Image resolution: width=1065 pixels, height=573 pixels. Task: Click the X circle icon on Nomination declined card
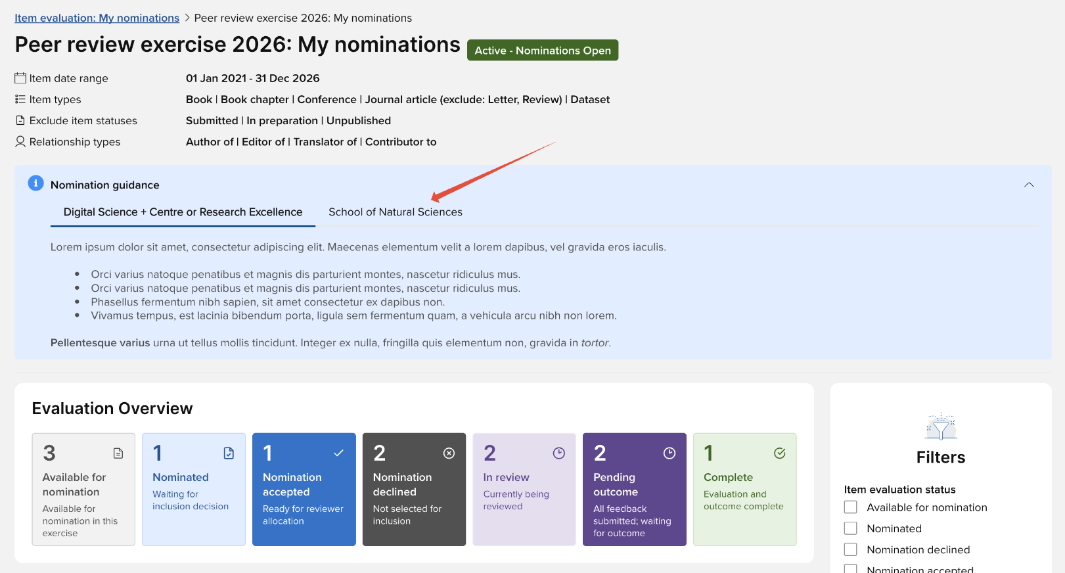pos(449,453)
